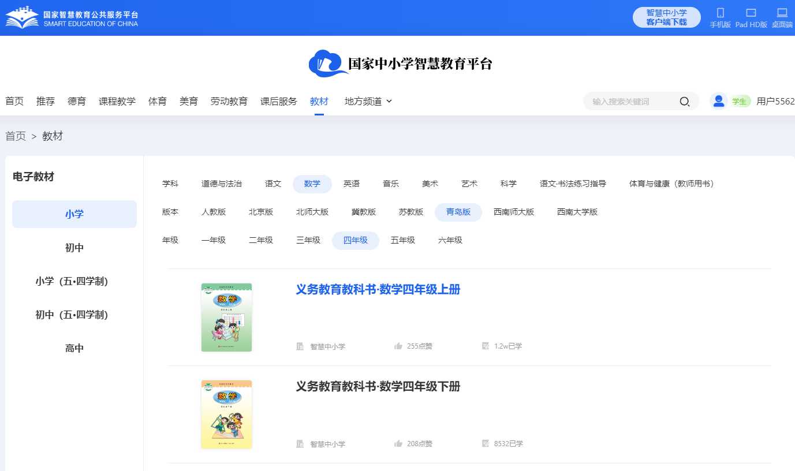This screenshot has height=471, width=795.
Task: Select the 西南大学版 edition
Action: pos(577,212)
